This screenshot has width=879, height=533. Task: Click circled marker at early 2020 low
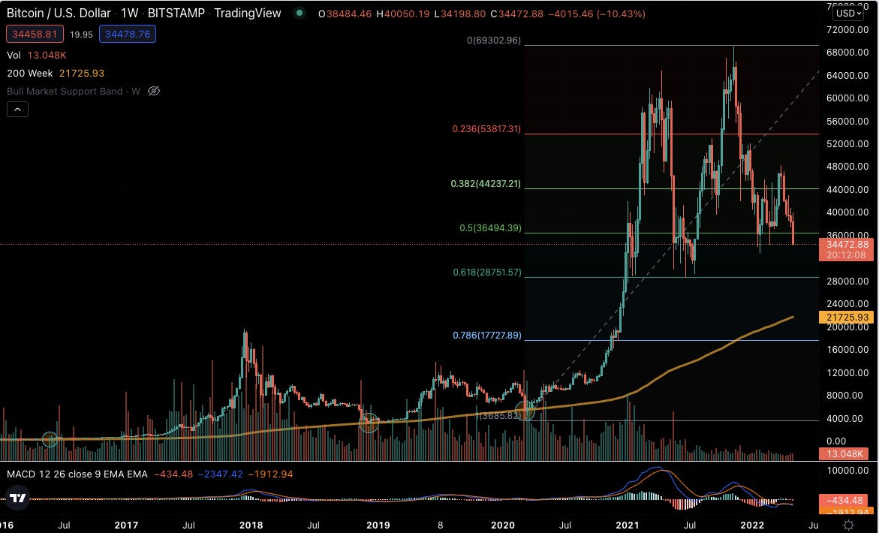coord(525,410)
